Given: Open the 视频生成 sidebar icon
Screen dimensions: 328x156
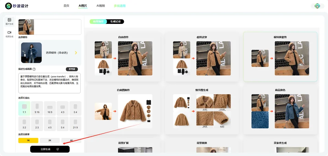Looking at the screenshot, I should (x=9, y=34).
